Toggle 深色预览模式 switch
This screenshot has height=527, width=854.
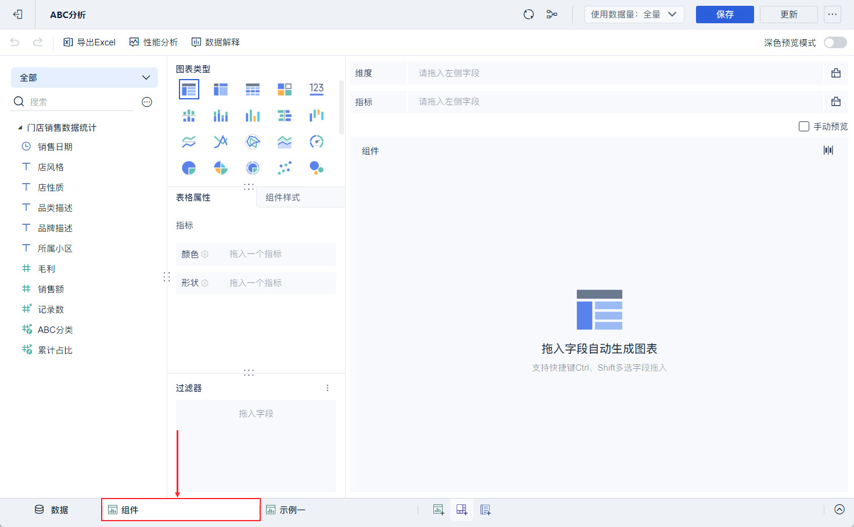[835, 42]
